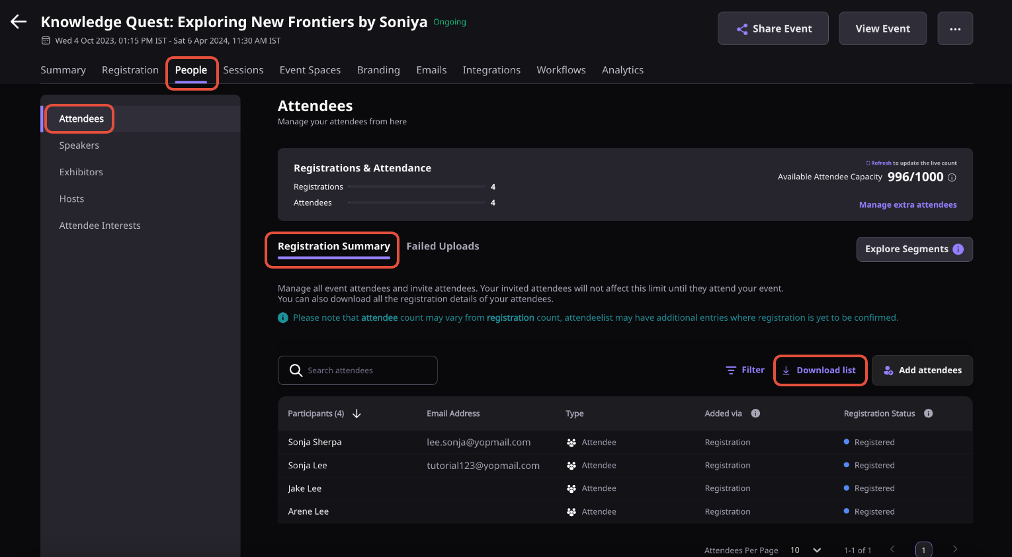
Task: Click the magnifier search icon
Action: [296, 370]
